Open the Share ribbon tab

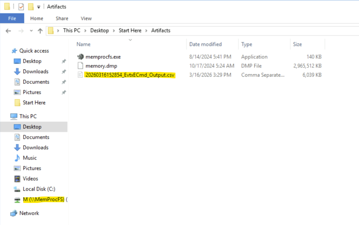coord(62,19)
